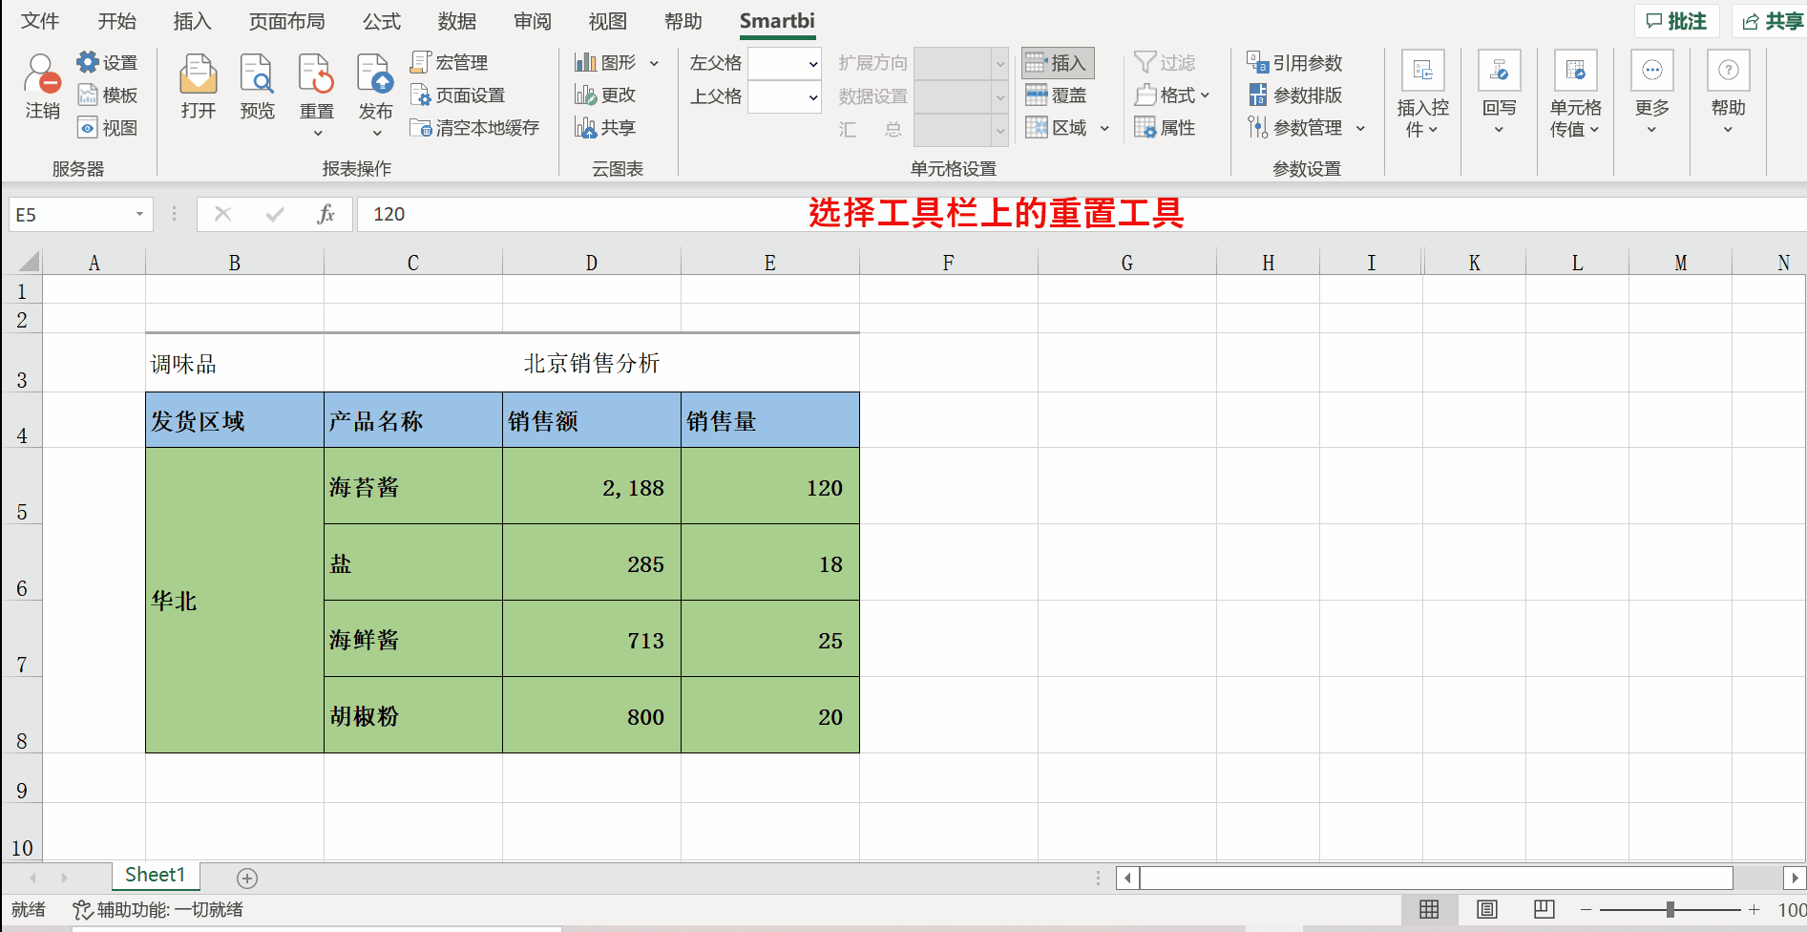
Task: Click 辅助功能 accessibility status
Action: click(x=158, y=910)
